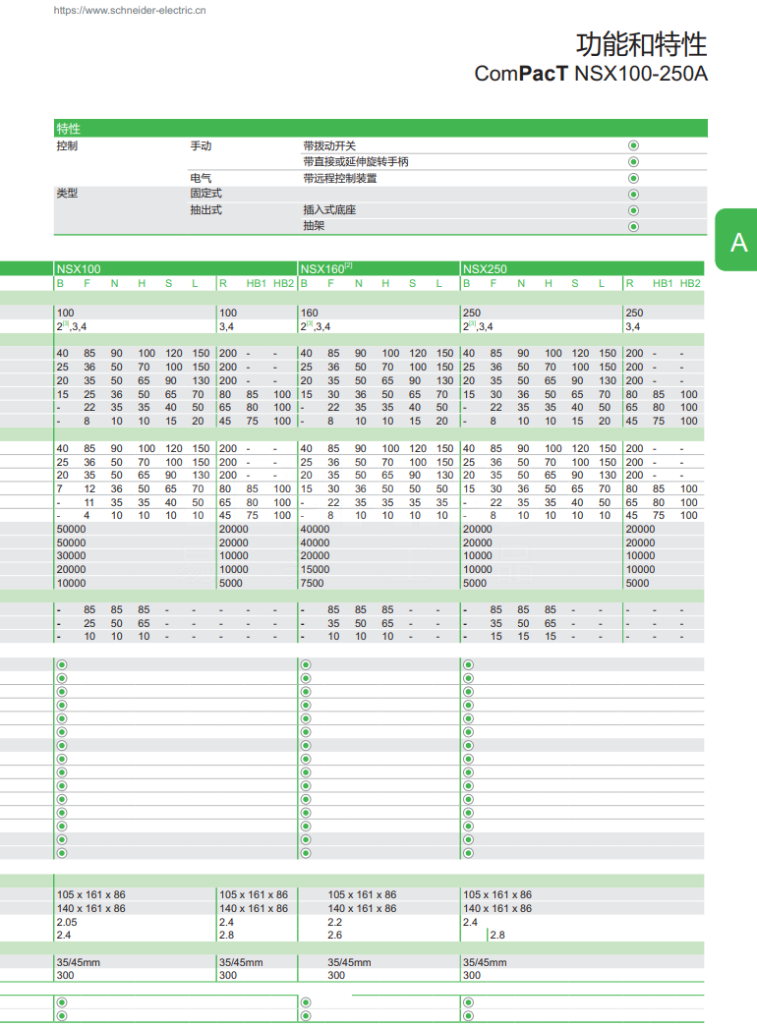Click the HB2 column header under NSX250

click(x=689, y=284)
